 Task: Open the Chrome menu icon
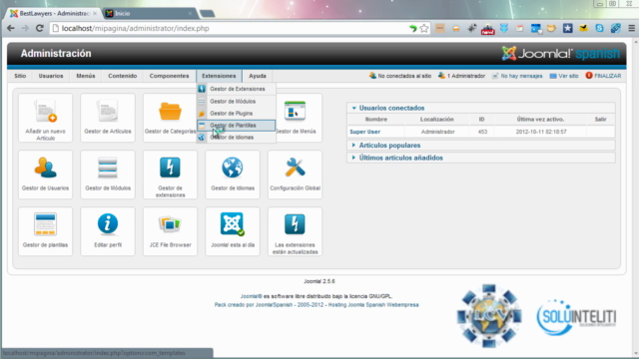[631, 29]
